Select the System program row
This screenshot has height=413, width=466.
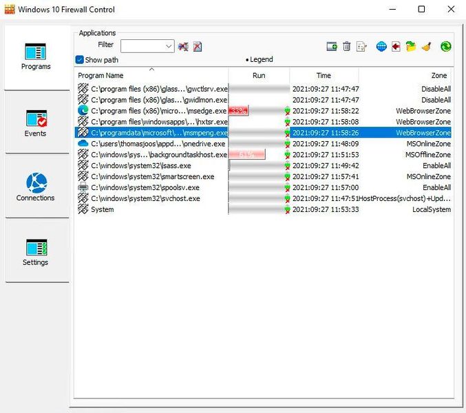263,209
